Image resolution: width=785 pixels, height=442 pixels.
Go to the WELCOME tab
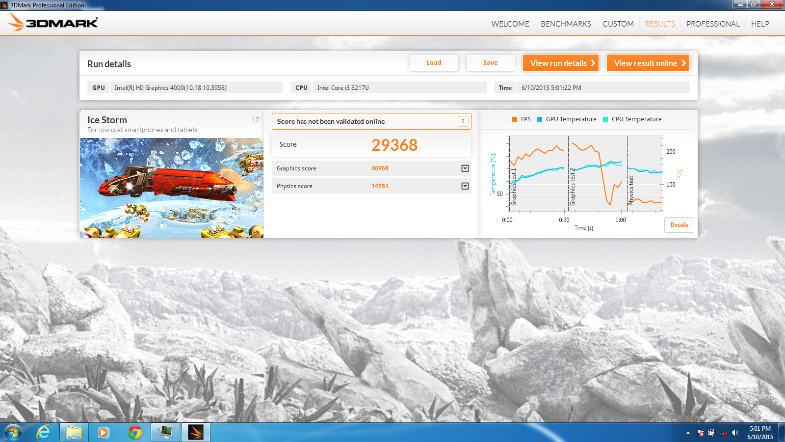pos(510,24)
